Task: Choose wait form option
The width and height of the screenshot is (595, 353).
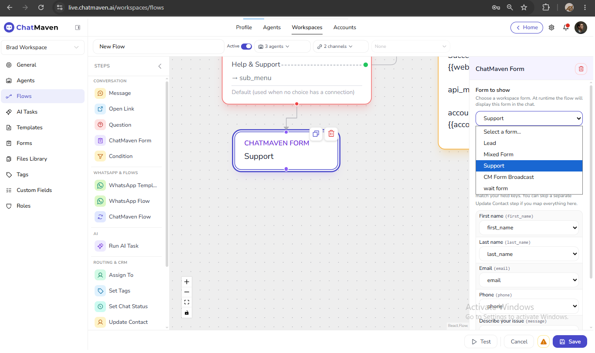Action: point(529,188)
